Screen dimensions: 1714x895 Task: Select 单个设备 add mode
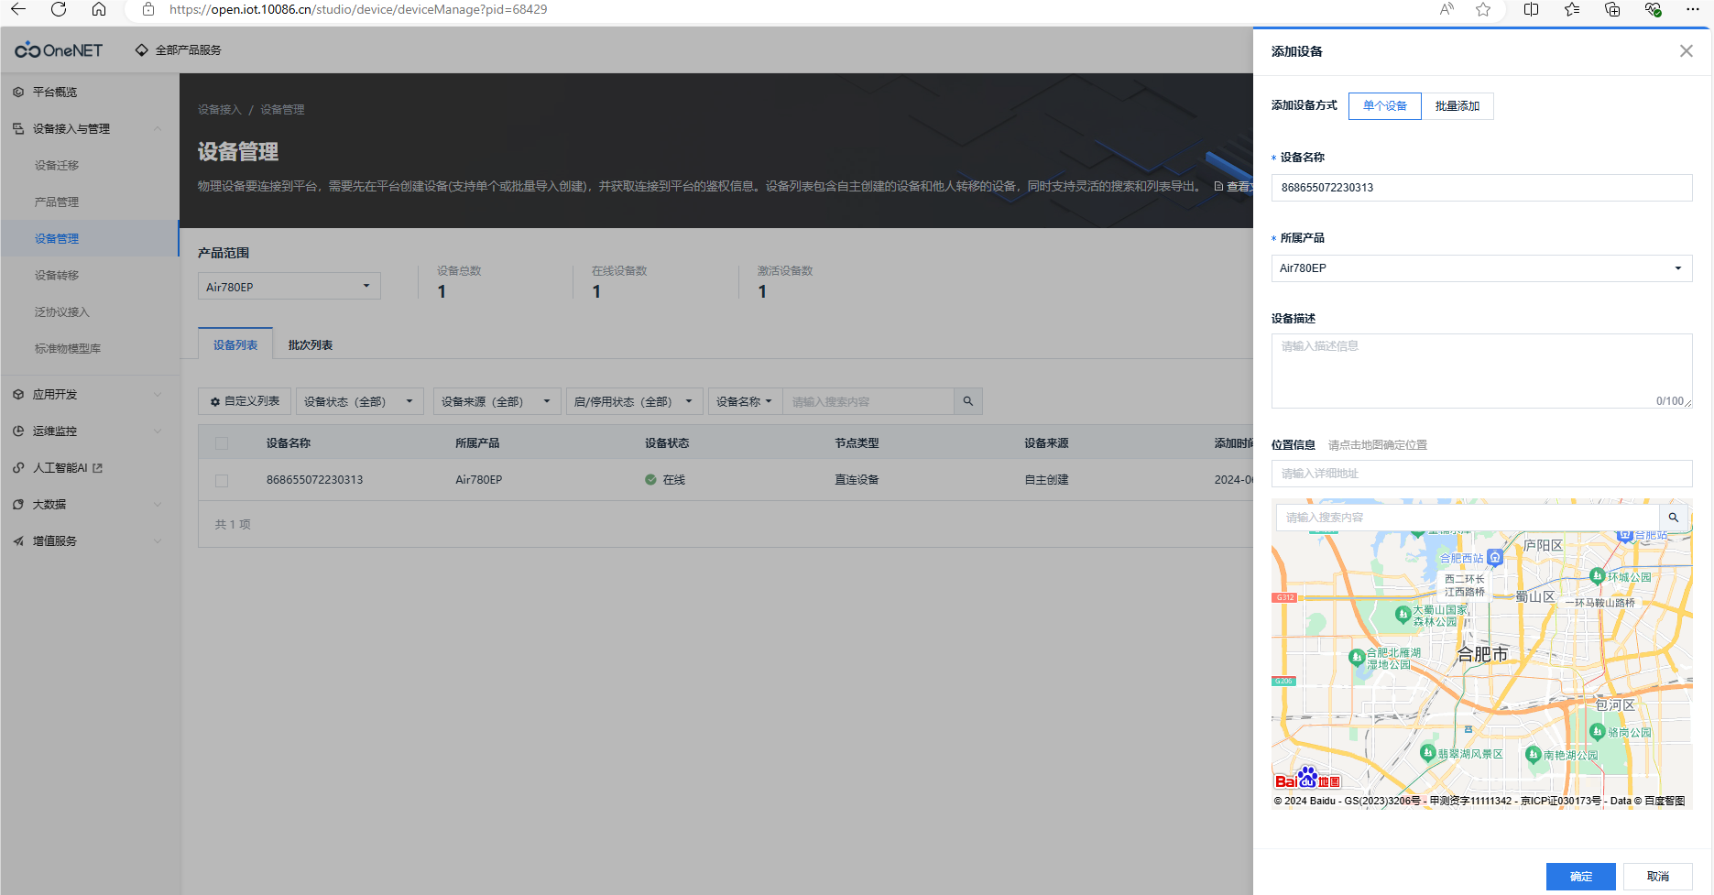point(1385,106)
